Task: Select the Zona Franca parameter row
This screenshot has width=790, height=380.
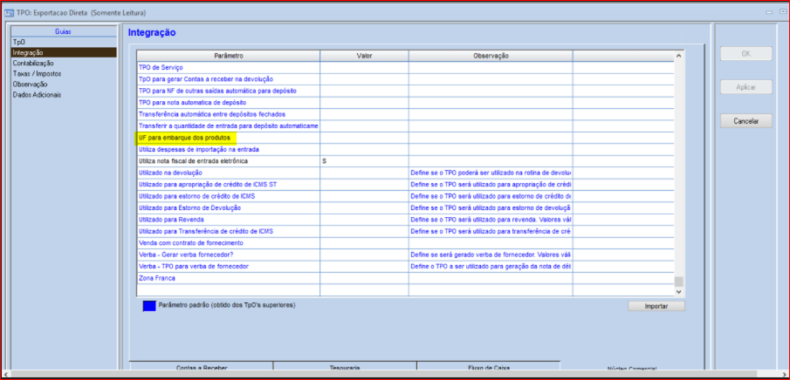Action: point(157,278)
